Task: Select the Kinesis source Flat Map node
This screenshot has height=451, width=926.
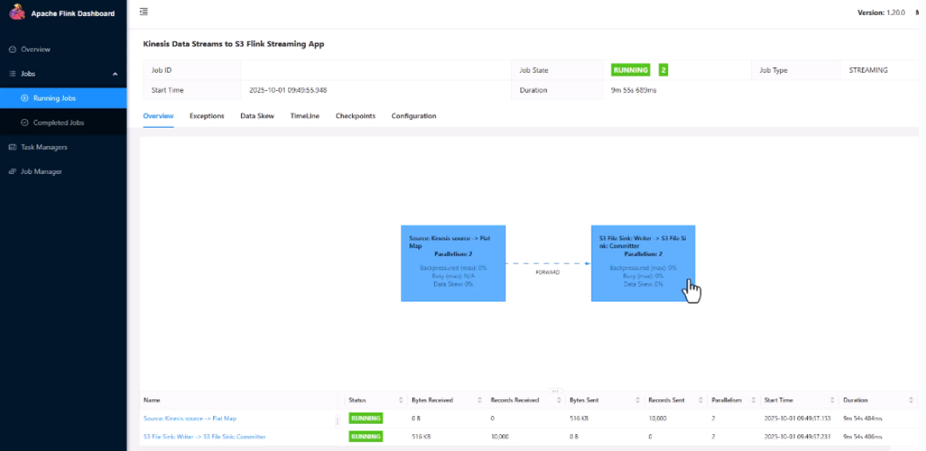Action: pos(453,263)
